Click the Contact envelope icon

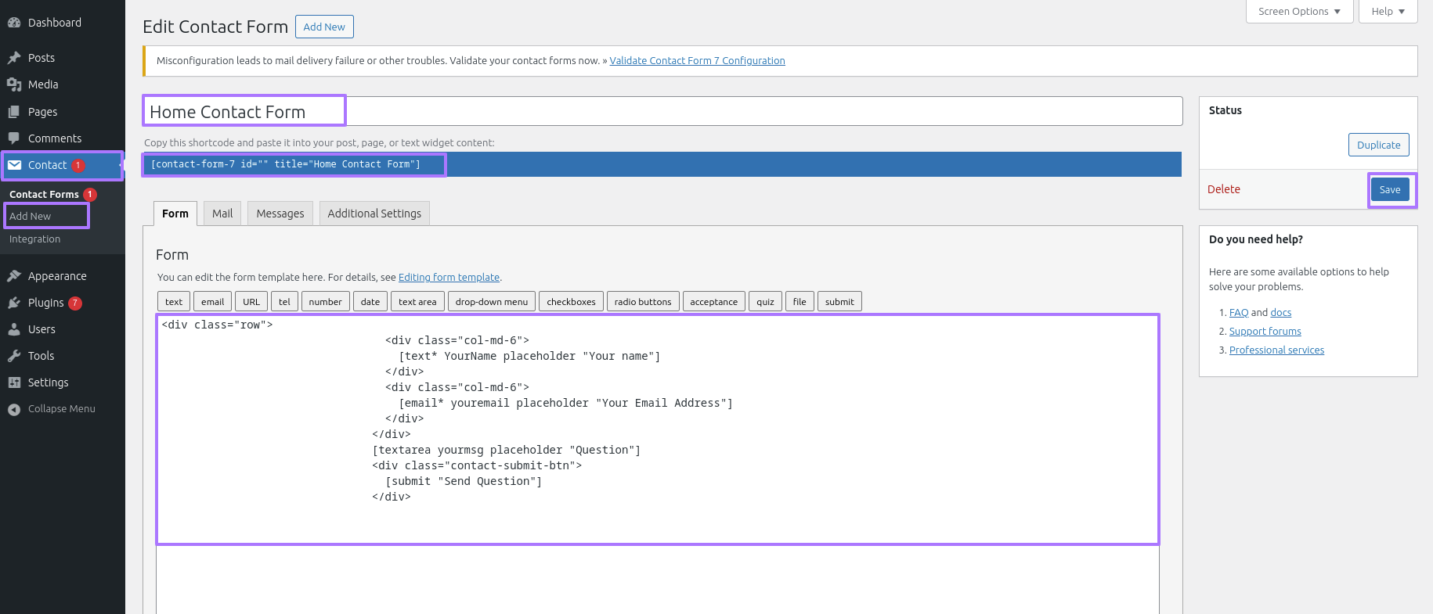tap(14, 165)
